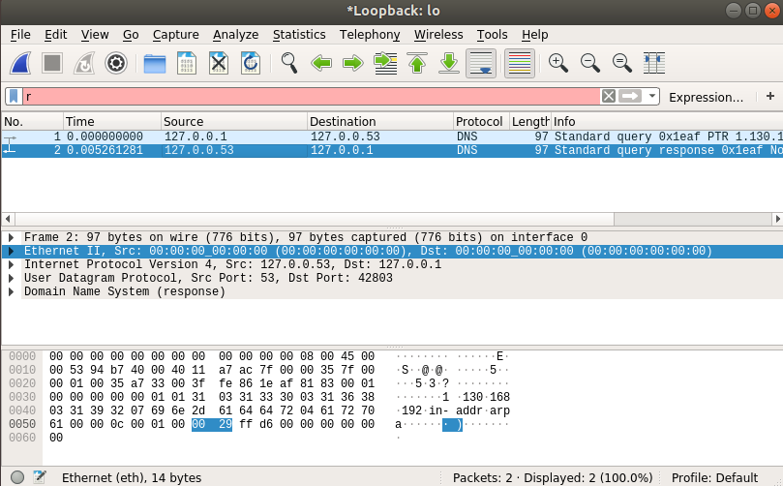Image resolution: width=783 pixels, height=486 pixels.
Task: Open the Wireless menu
Action: pos(438,35)
